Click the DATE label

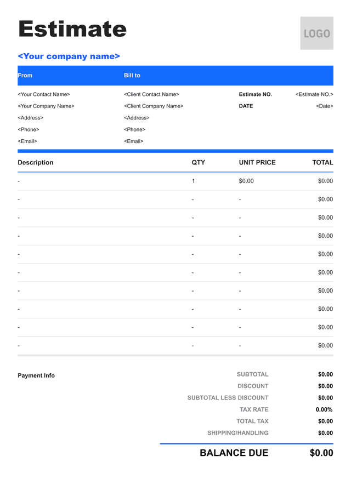click(246, 106)
